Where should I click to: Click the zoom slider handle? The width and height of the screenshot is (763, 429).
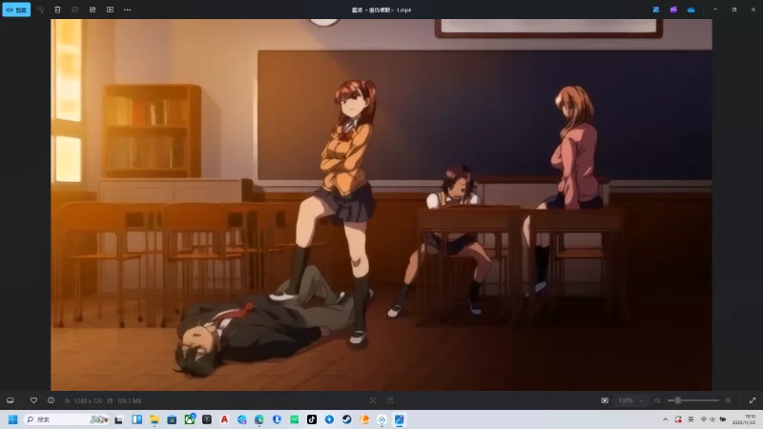[677, 400]
